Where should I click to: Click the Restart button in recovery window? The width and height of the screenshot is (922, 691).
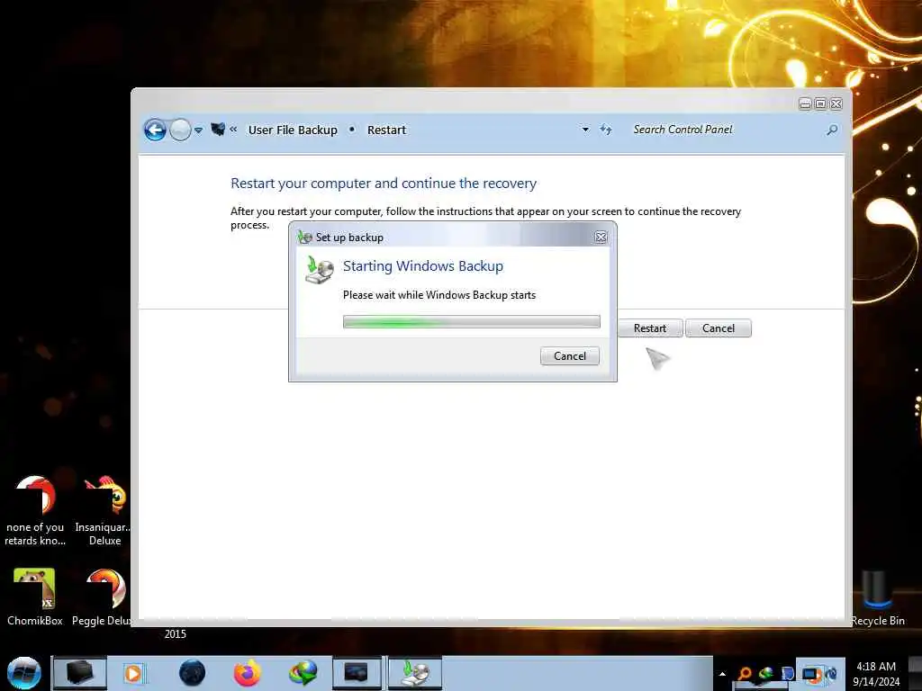click(x=650, y=328)
